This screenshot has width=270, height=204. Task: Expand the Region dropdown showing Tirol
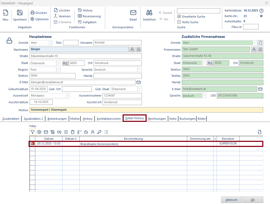click(x=58, y=70)
